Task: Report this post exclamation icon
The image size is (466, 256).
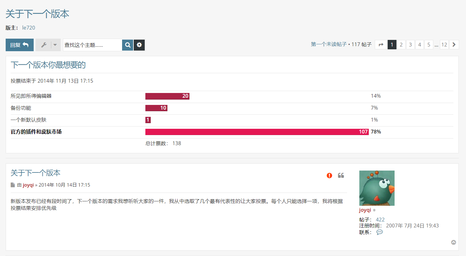Action: (x=329, y=176)
